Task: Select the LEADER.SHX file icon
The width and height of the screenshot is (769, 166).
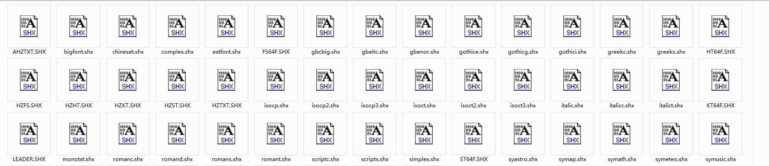Action: click(29, 134)
